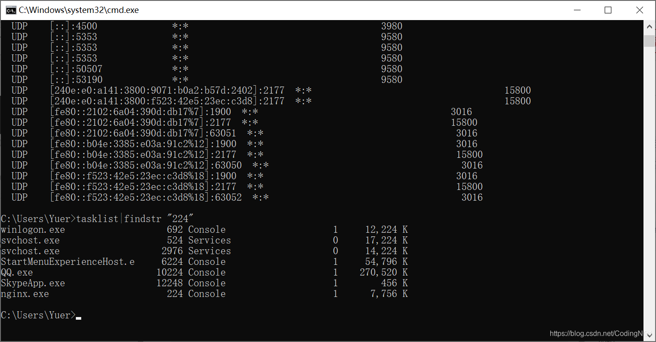Click PID 12248 in the SkypeApp.exe row
656x342 pixels.
pos(170,283)
